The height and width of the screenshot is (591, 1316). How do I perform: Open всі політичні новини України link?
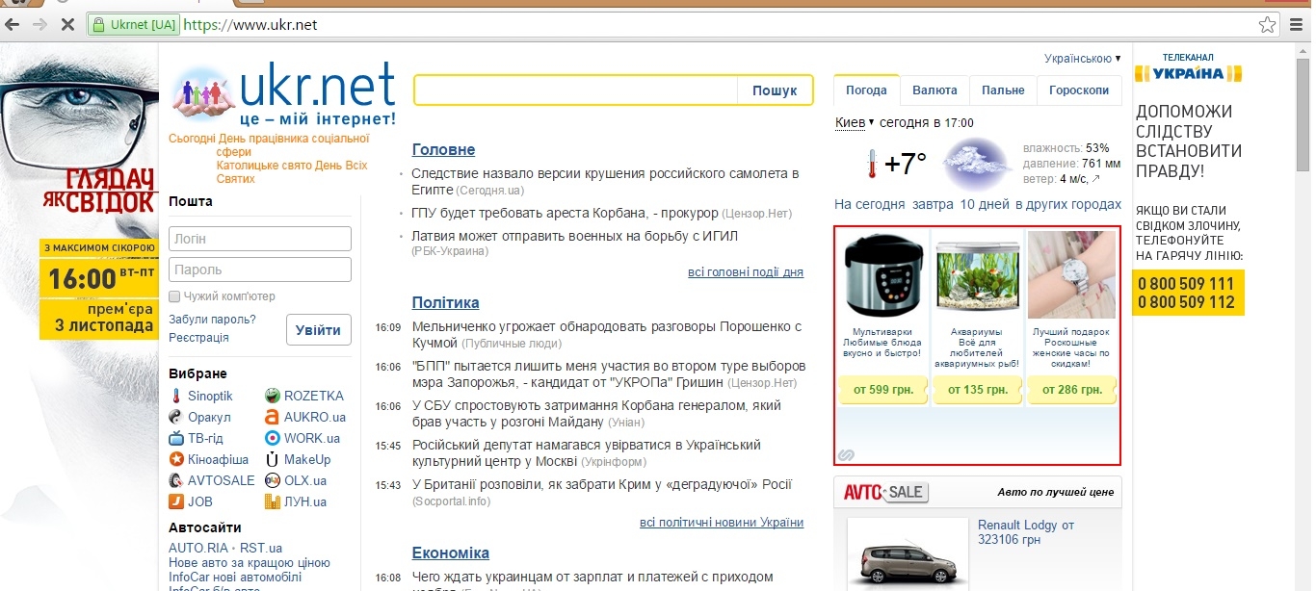coord(722,523)
